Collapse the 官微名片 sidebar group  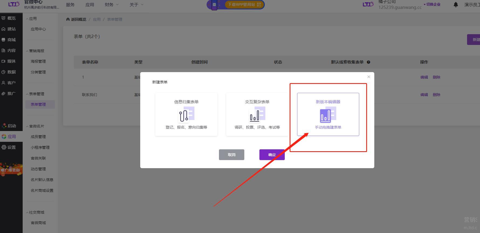(35, 126)
